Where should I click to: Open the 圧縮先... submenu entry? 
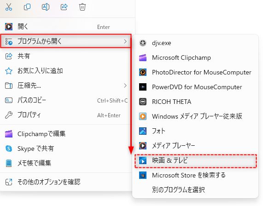(66, 86)
